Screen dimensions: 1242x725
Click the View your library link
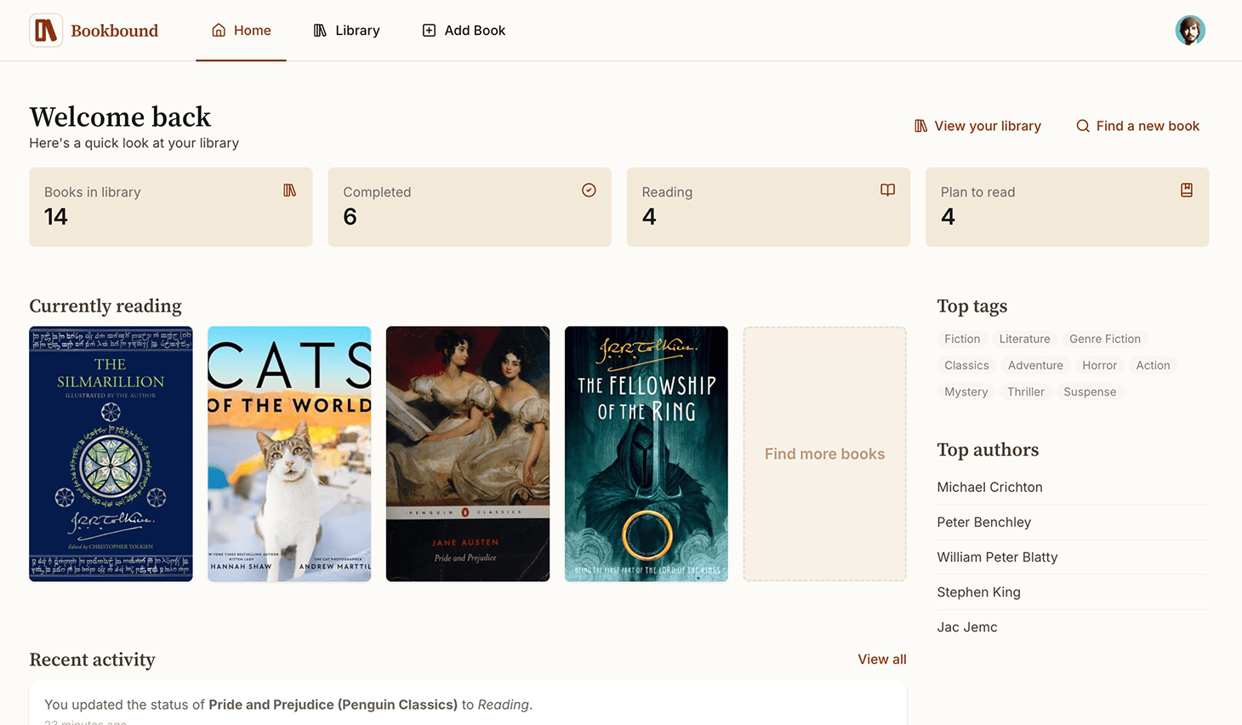pyautogui.click(x=977, y=126)
